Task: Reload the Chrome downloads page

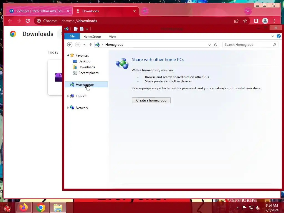Action: pyautogui.click(x=28, y=21)
